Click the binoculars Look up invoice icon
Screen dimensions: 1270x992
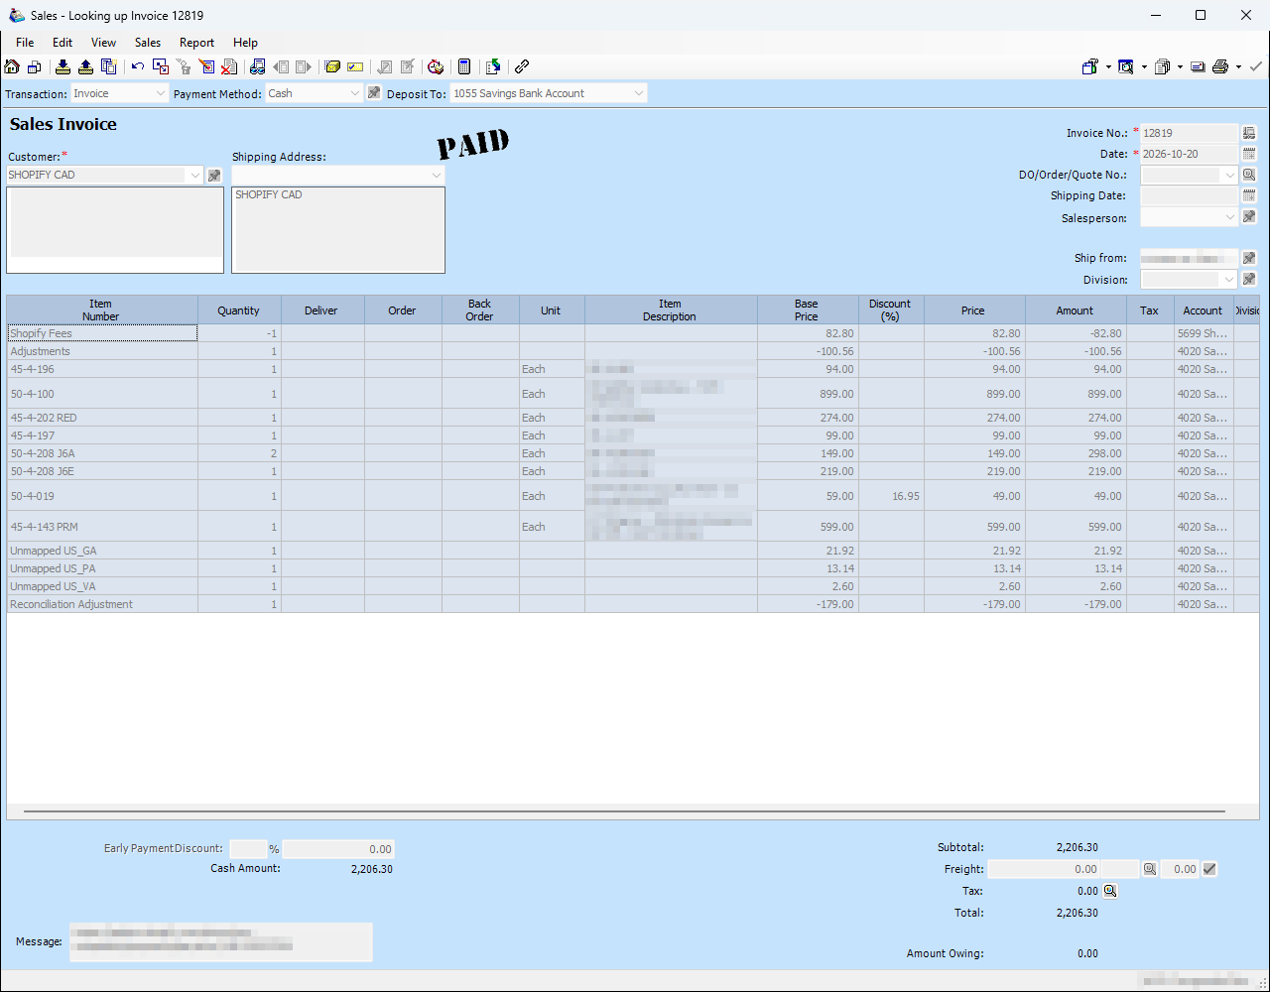tap(258, 66)
